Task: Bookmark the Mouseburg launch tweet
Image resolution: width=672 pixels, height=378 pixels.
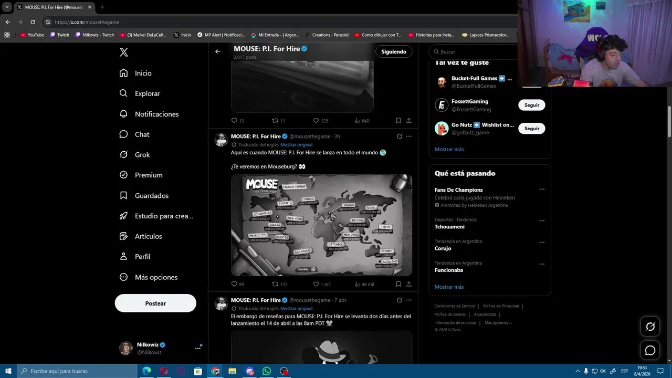Action: pyautogui.click(x=398, y=284)
